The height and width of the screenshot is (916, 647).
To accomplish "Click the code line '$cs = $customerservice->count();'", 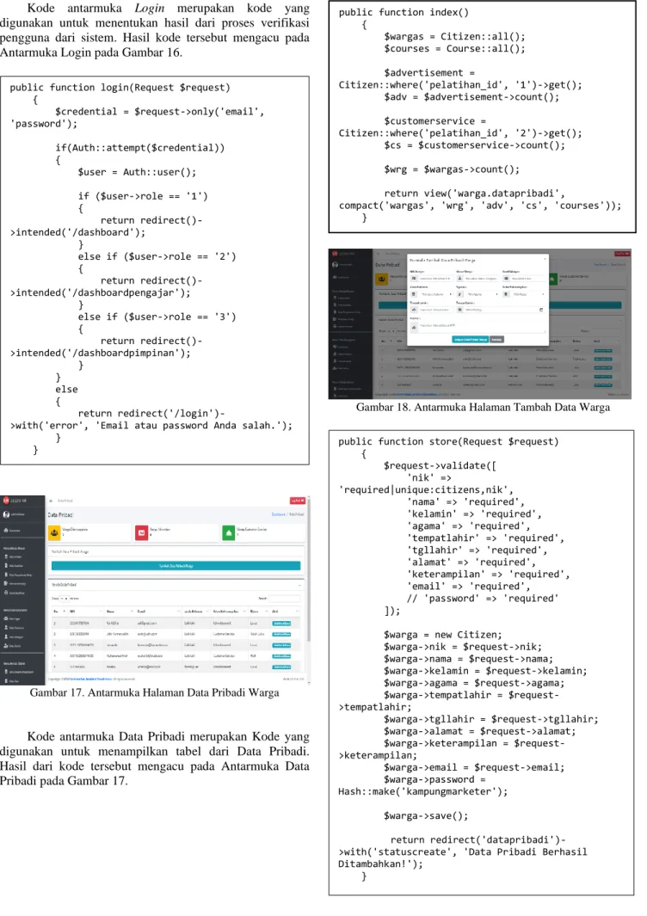I will pyautogui.click(x=474, y=145).
